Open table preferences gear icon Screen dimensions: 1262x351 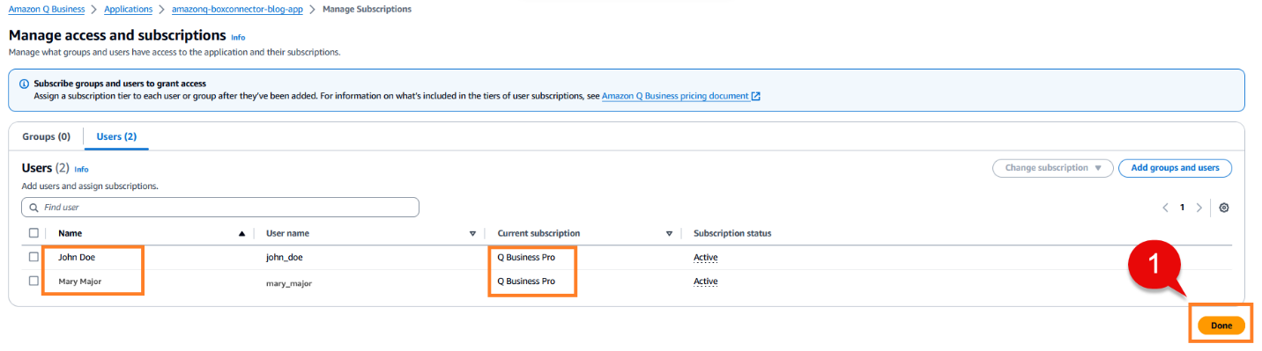point(1224,208)
